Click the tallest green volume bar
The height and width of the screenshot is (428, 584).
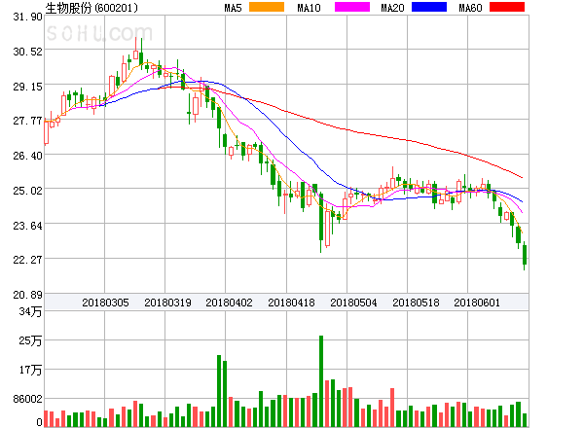point(321,381)
